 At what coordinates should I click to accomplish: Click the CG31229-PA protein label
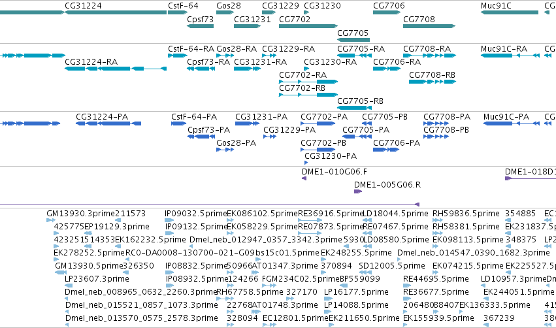click(x=289, y=130)
